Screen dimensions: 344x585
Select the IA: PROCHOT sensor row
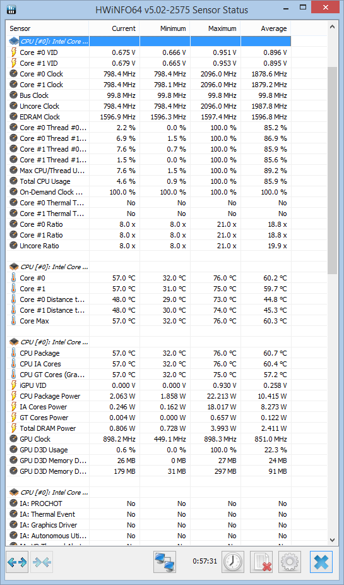tap(148, 504)
